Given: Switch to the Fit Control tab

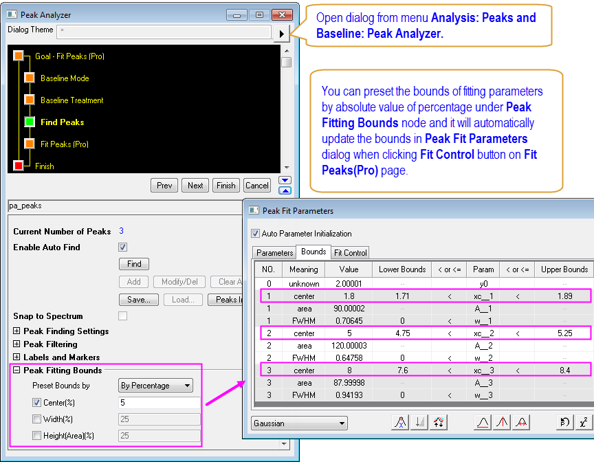Looking at the screenshot, I should [x=351, y=253].
